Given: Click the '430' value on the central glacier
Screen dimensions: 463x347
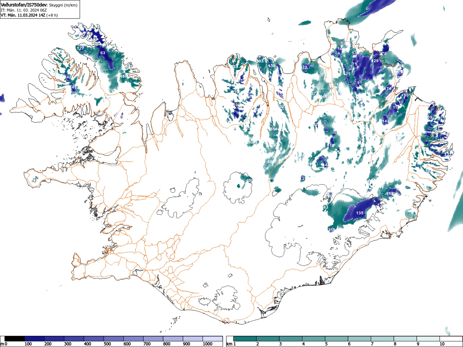Looking at the screenshot, I should pos(249,180).
